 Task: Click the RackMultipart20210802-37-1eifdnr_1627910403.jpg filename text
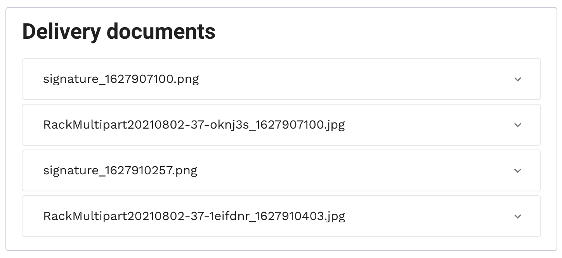[x=194, y=217]
